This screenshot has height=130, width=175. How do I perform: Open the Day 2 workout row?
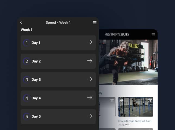(58, 61)
